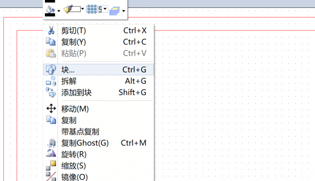Screen dimensions: 315x181
Task: Choose 缩放(S) menu entry
Action: pyautogui.click(x=99, y=166)
